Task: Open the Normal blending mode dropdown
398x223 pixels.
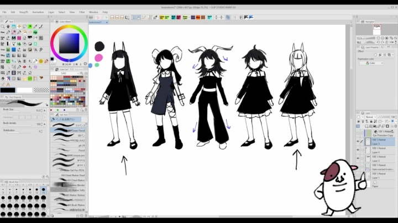Action: 370,117
